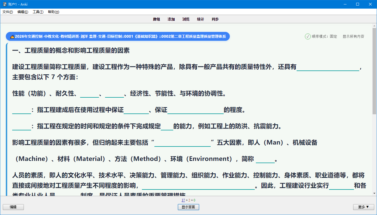
Task: Click the 编辑 button at bottom left
Action: (13, 207)
